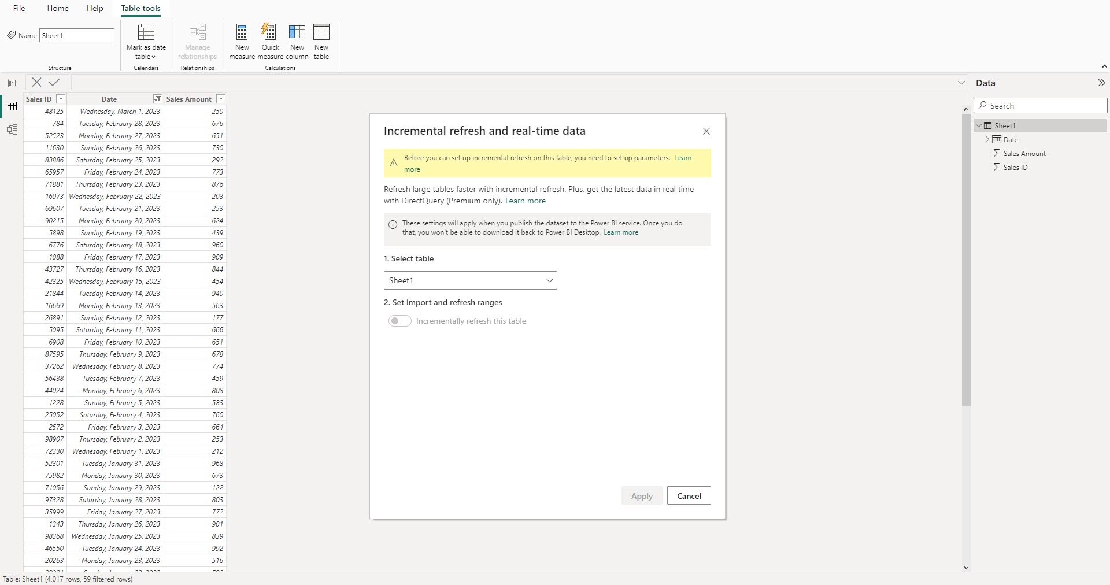
Task: Select Sales ID cell 90215
Action: (45, 220)
